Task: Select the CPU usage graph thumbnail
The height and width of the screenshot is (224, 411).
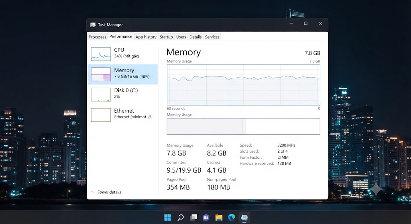Action: click(101, 54)
